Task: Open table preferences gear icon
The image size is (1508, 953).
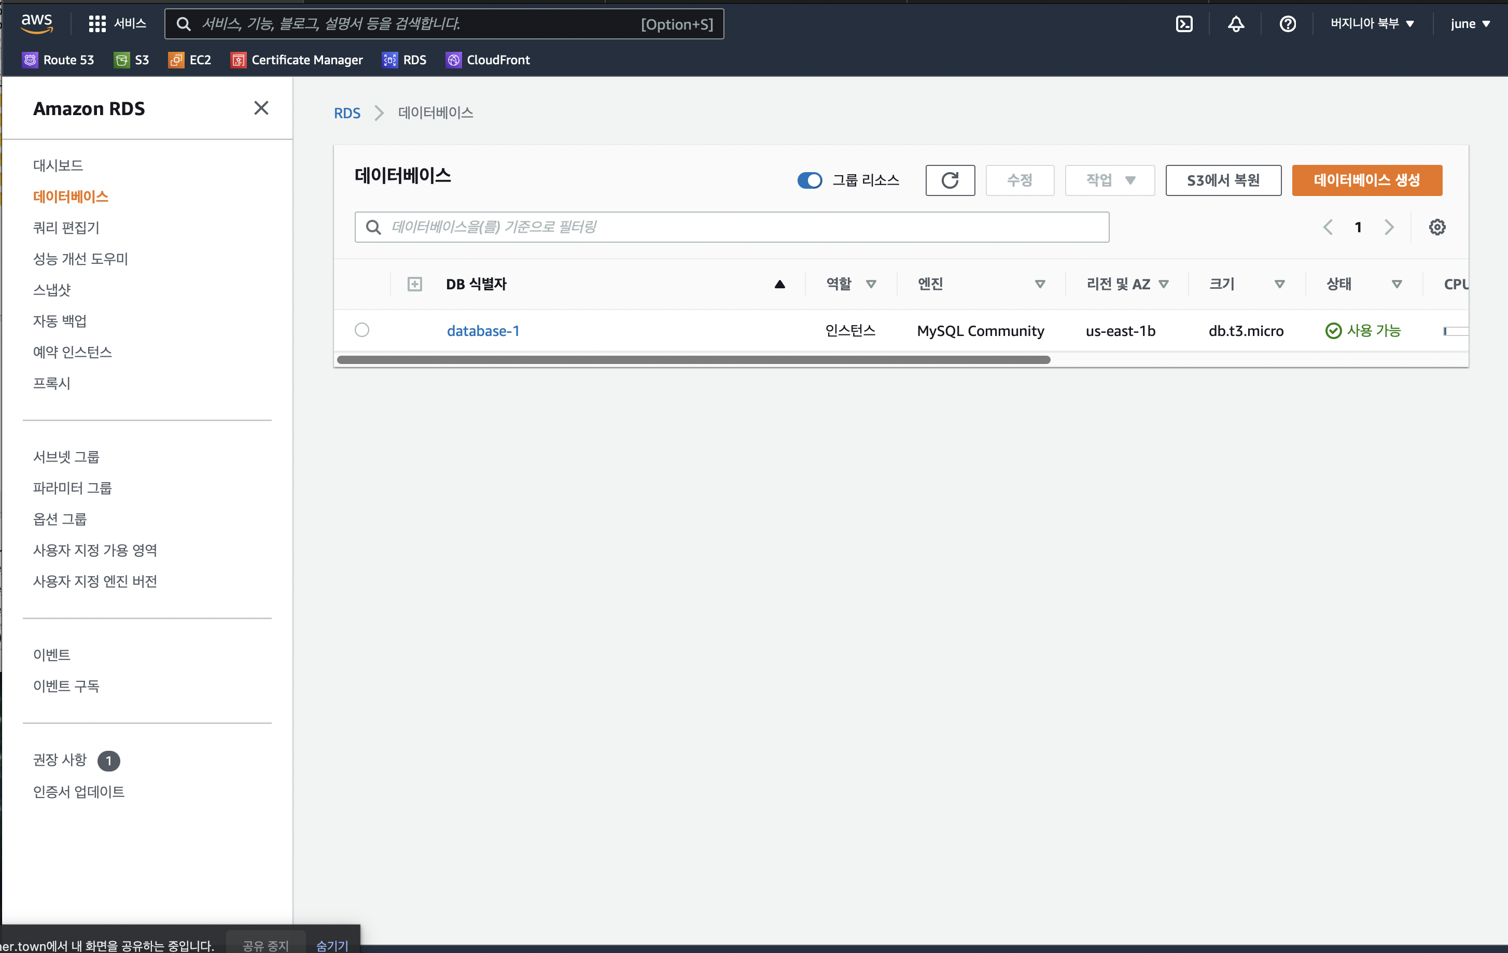Action: [x=1436, y=227]
